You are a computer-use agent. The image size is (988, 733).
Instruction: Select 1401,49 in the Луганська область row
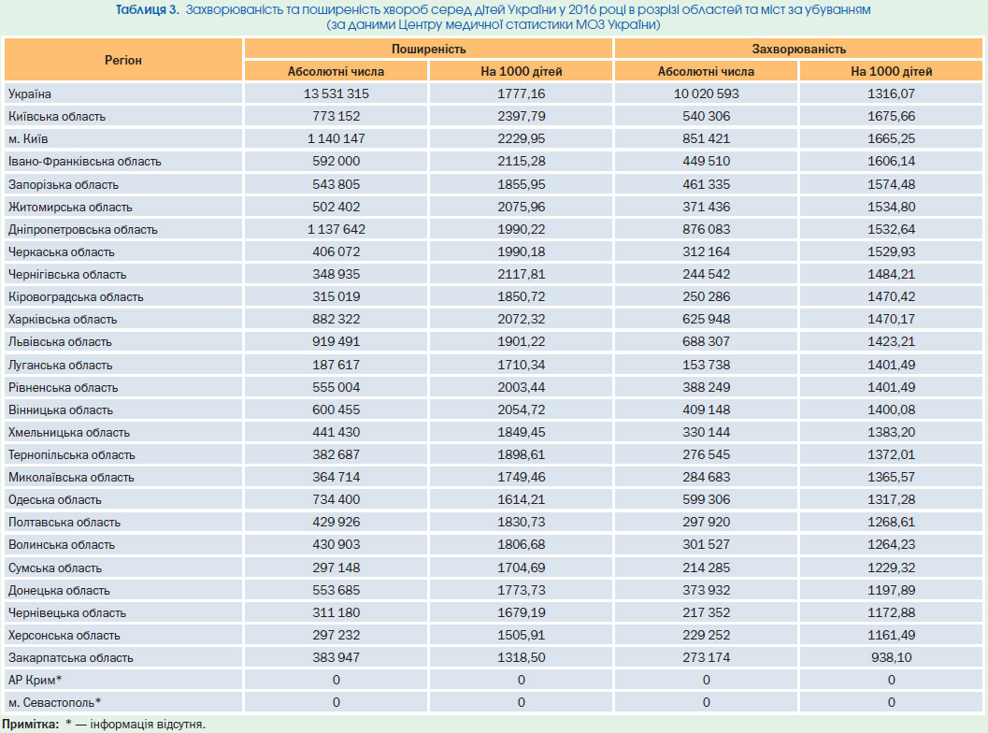click(x=891, y=366)
